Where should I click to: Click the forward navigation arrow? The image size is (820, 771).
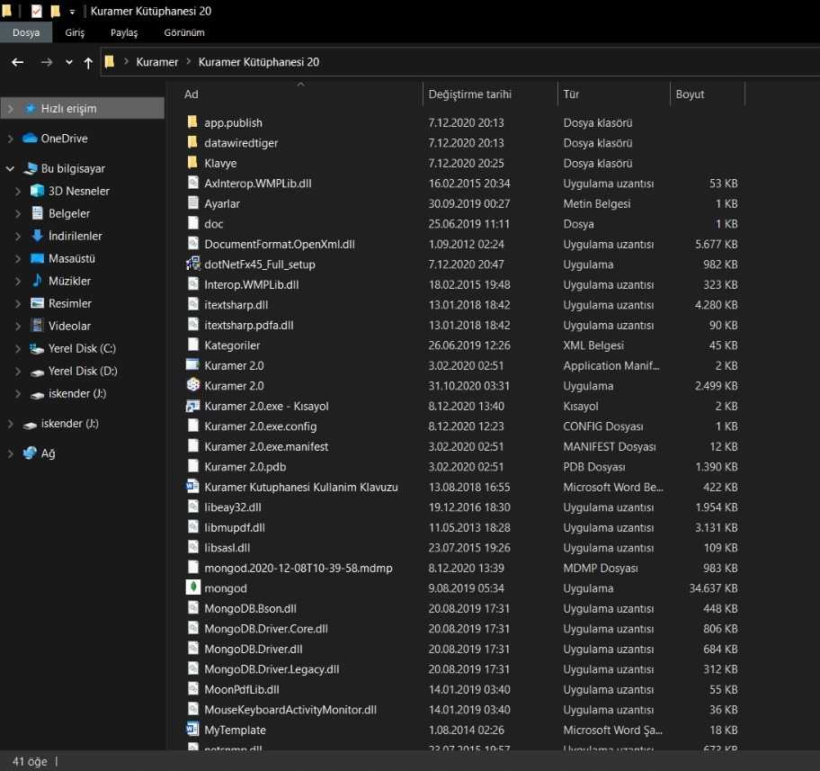(x=47, y=62)
